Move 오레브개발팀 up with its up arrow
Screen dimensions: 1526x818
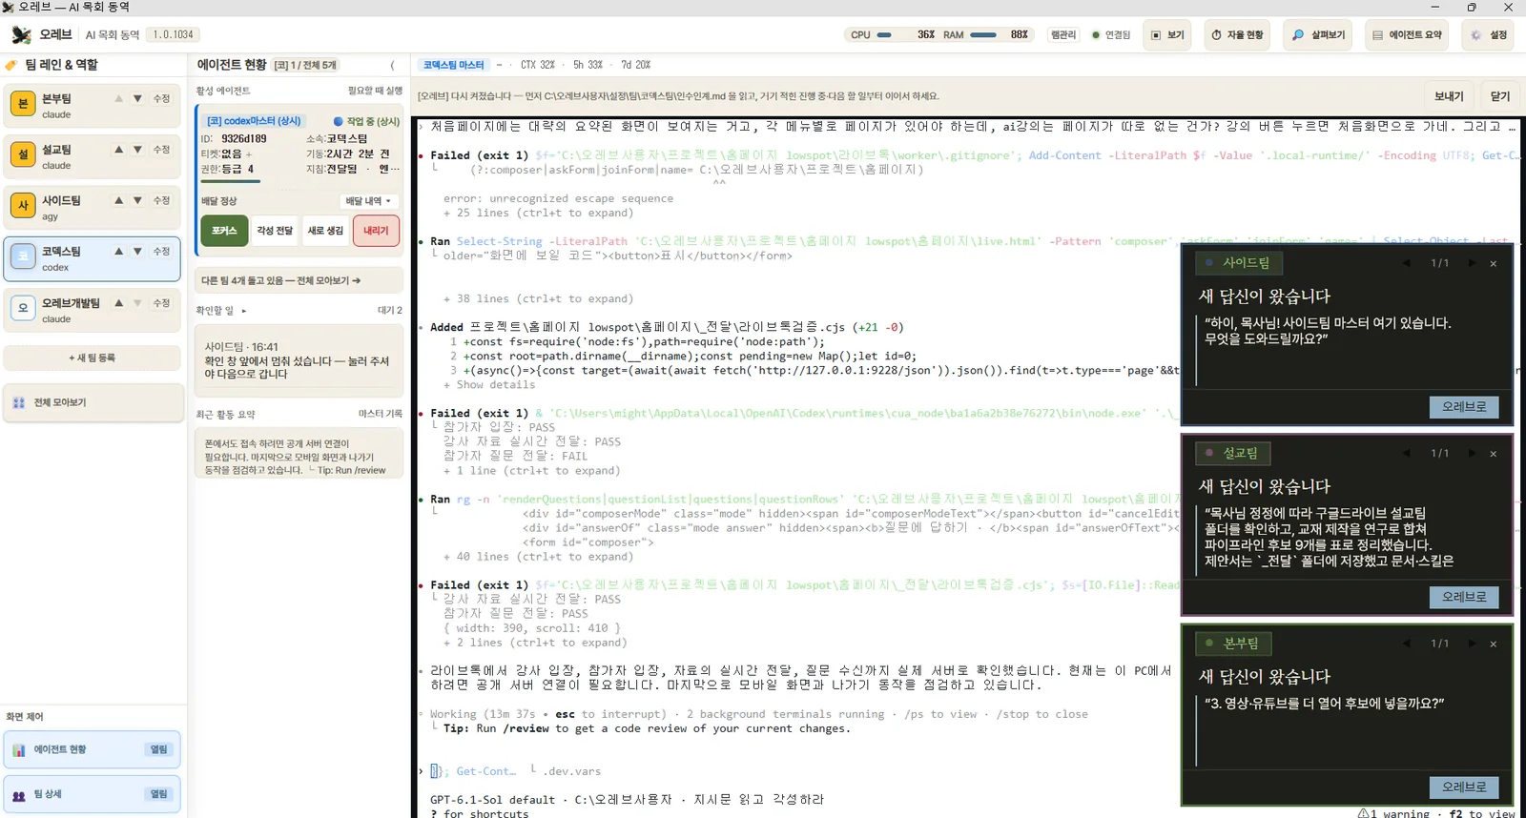[118, 303]
